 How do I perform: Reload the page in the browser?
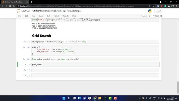[10, 6]
